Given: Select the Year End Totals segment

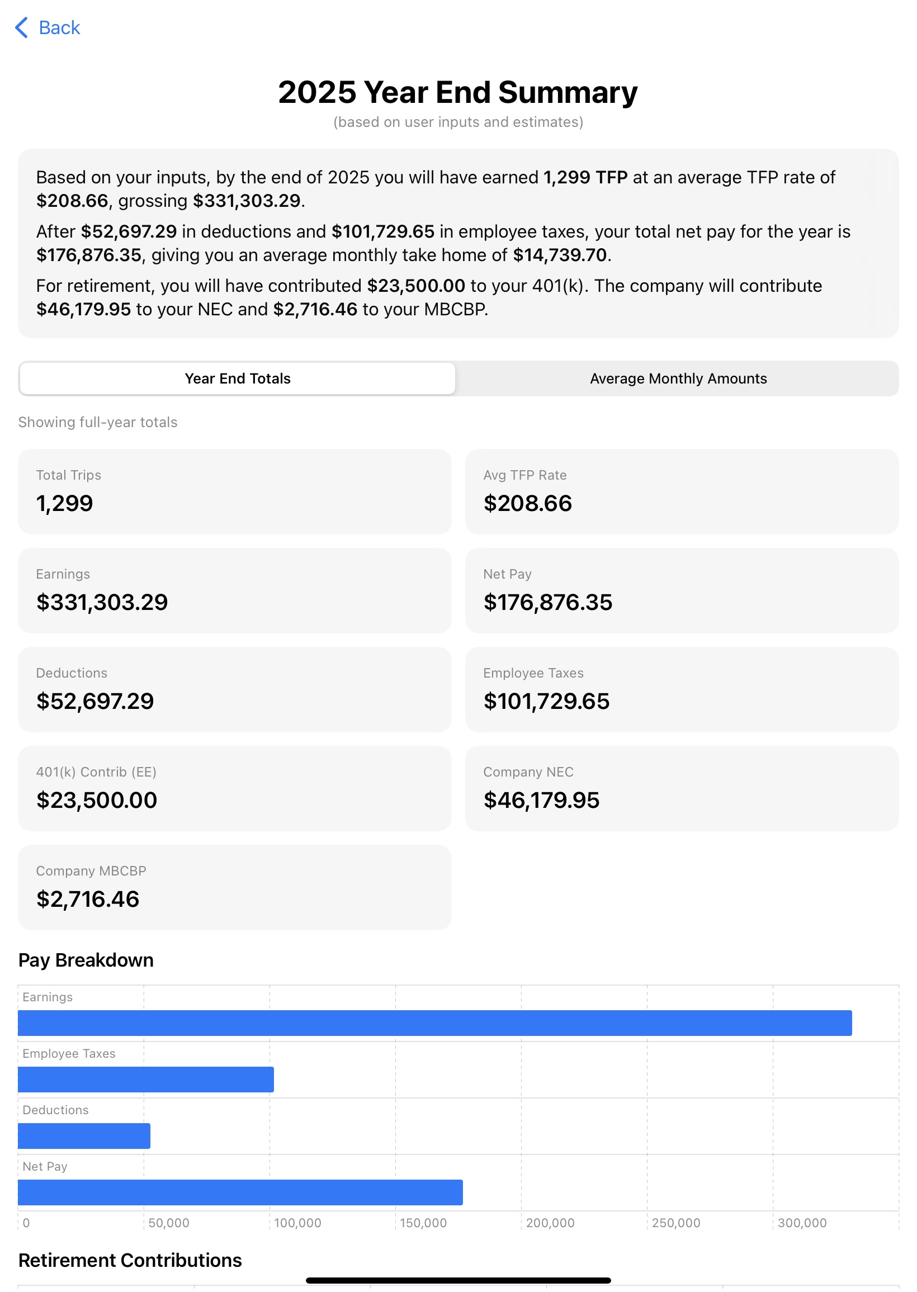Looking at the screenshot, I should [x=237, y=378].
